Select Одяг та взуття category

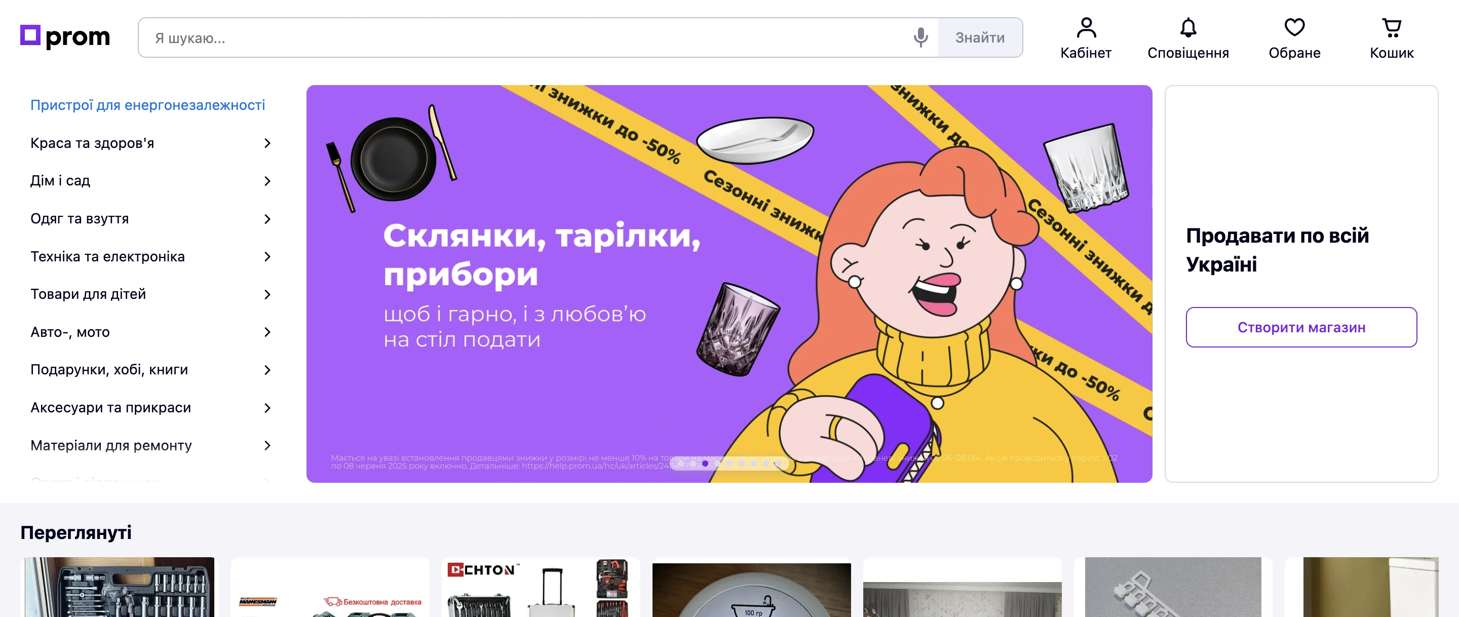80,219
